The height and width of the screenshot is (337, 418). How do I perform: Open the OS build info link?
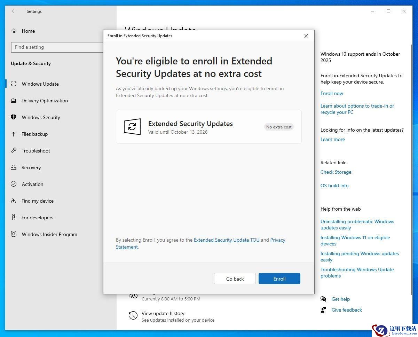click(334, 186)
